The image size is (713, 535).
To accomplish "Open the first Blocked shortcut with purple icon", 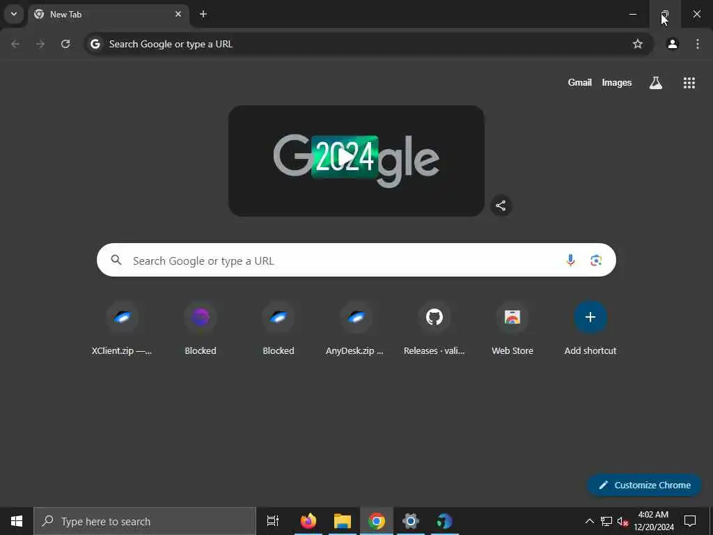I will [x=201, y=328].
